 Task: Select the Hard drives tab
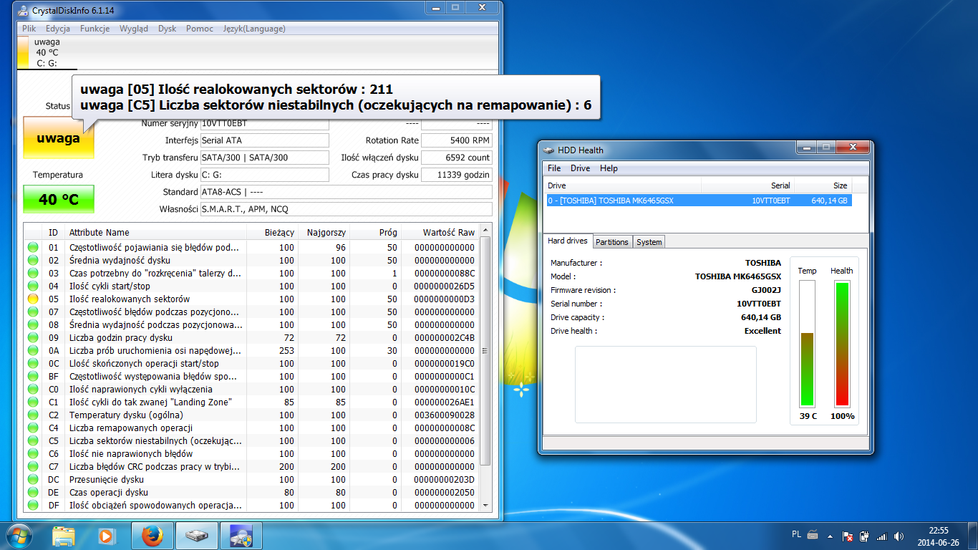point(568,241)
